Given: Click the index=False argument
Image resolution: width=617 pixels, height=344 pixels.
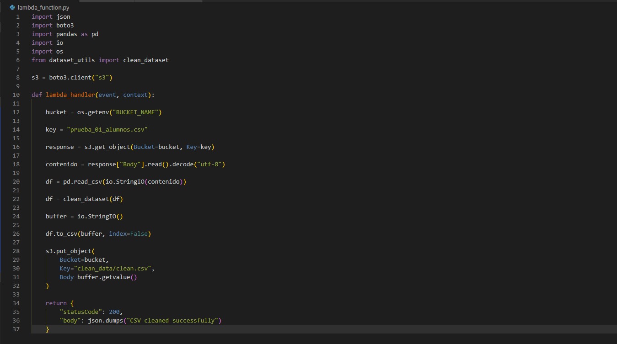Looking at the screenshot, I should tap(128, 234).
